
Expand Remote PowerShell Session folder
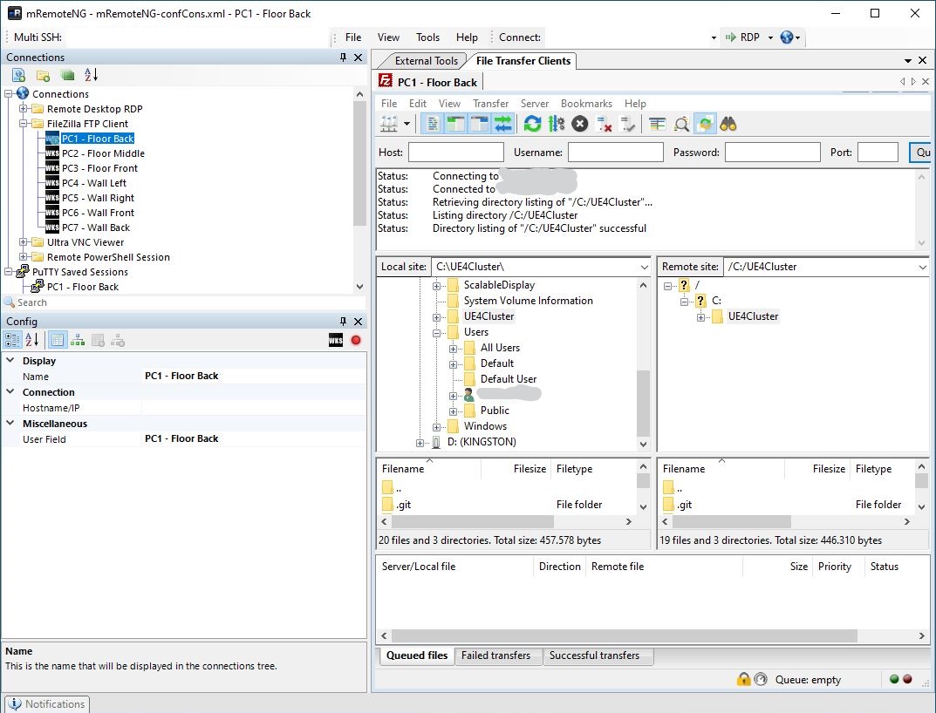(x=24, y=257)
